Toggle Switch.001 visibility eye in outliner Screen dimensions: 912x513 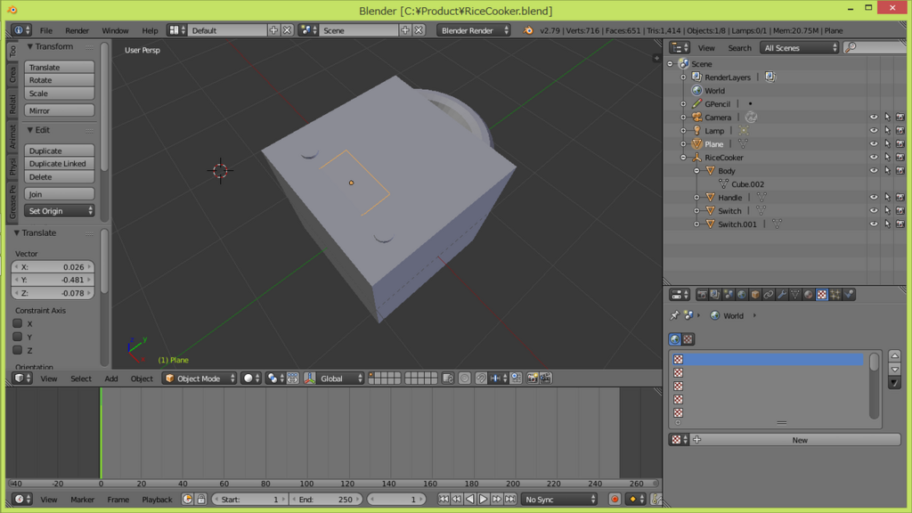[x=874, y=224]
